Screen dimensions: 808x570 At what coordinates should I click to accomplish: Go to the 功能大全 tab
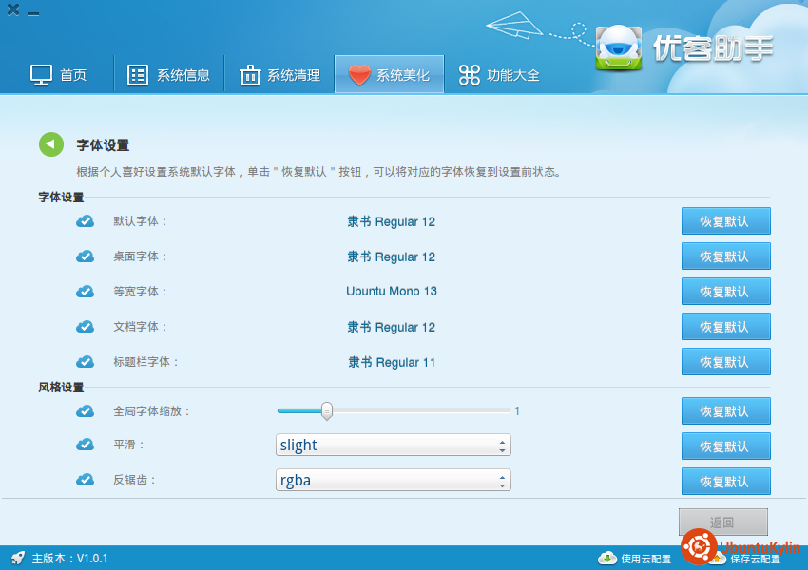click(499, 75)
